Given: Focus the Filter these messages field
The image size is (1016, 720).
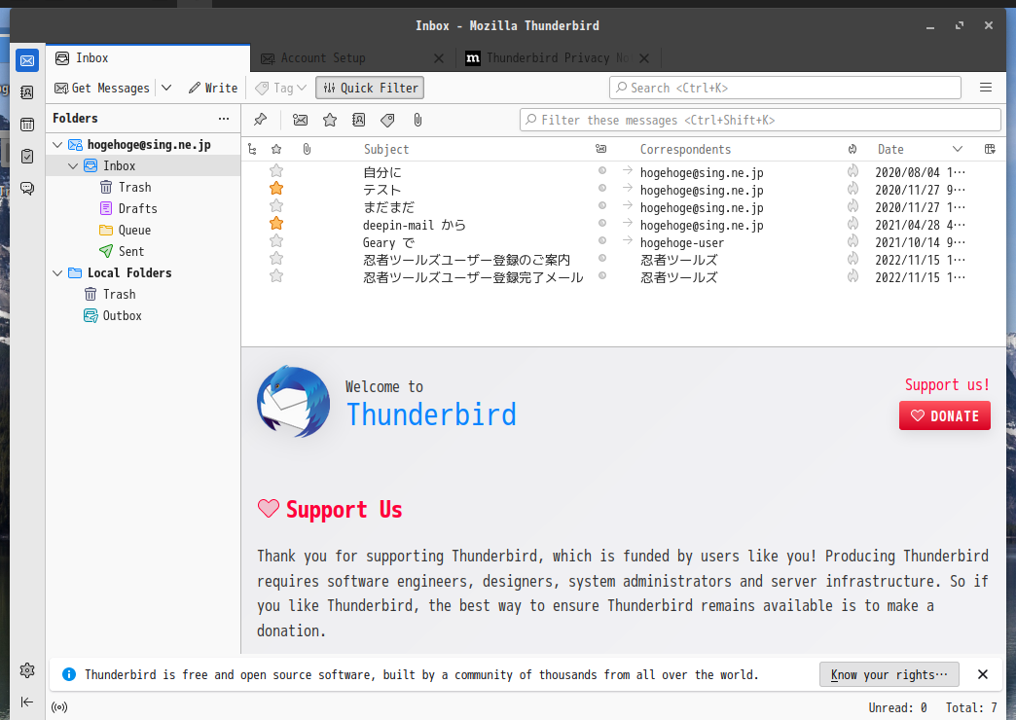Looking at the screenshot, I should tap(760, 120).
